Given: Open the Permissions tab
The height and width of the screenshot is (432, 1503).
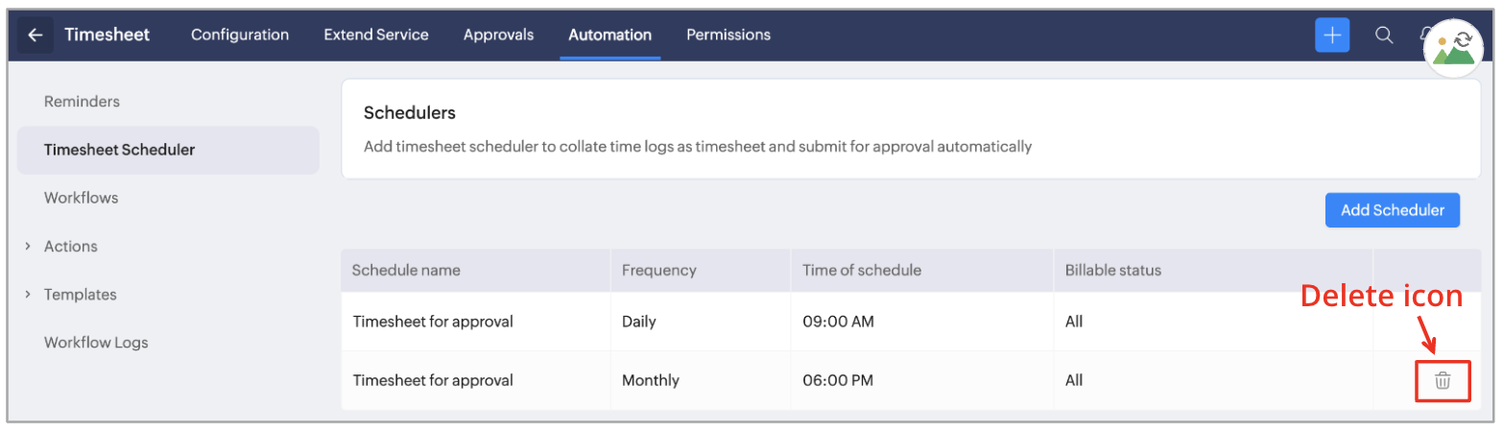Looking at the screenshot, I should [728, 36].
